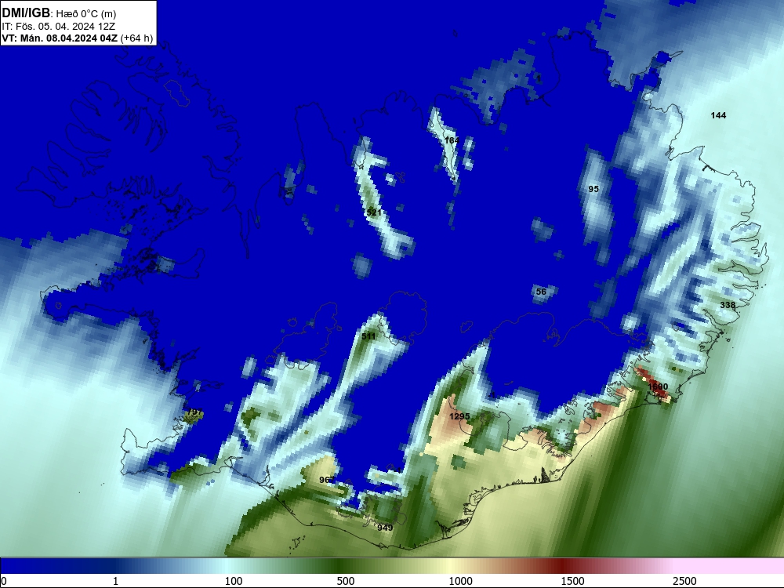Click the map value 144
This screenshot has height=588, width=784.
click(718, 115)
